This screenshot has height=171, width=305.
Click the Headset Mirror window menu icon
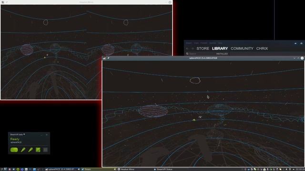coord(3,2)
